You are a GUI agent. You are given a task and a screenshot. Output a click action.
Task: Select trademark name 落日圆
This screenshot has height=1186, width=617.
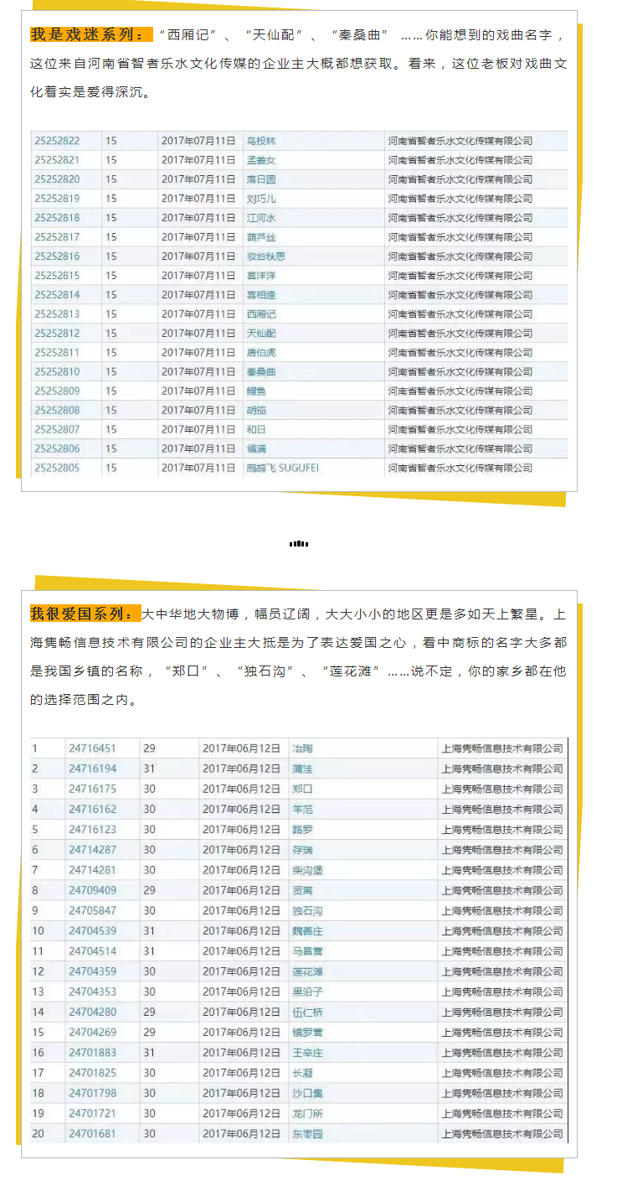tap(260, 179)
